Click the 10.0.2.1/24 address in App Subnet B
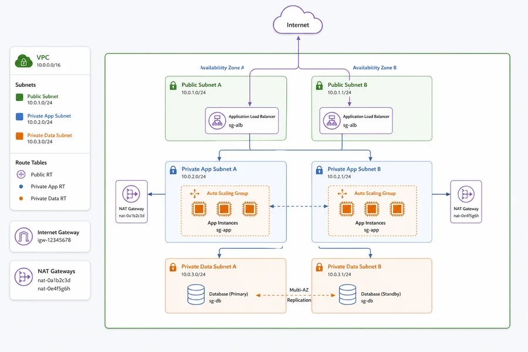Image resolution: width=528 pixels, height=352 pixels. tap(340, 177)
